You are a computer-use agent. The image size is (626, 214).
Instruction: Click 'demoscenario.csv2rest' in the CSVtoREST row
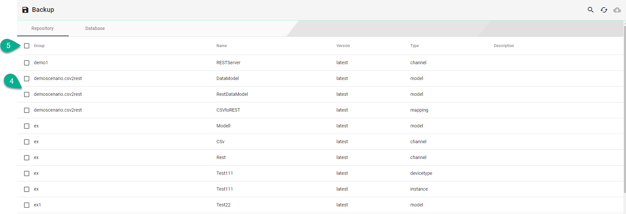(x=58, y=110)
